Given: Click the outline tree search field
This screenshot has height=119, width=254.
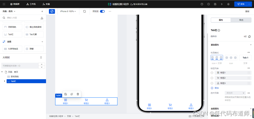Looking at the screenshot, I should coord(20,66).
